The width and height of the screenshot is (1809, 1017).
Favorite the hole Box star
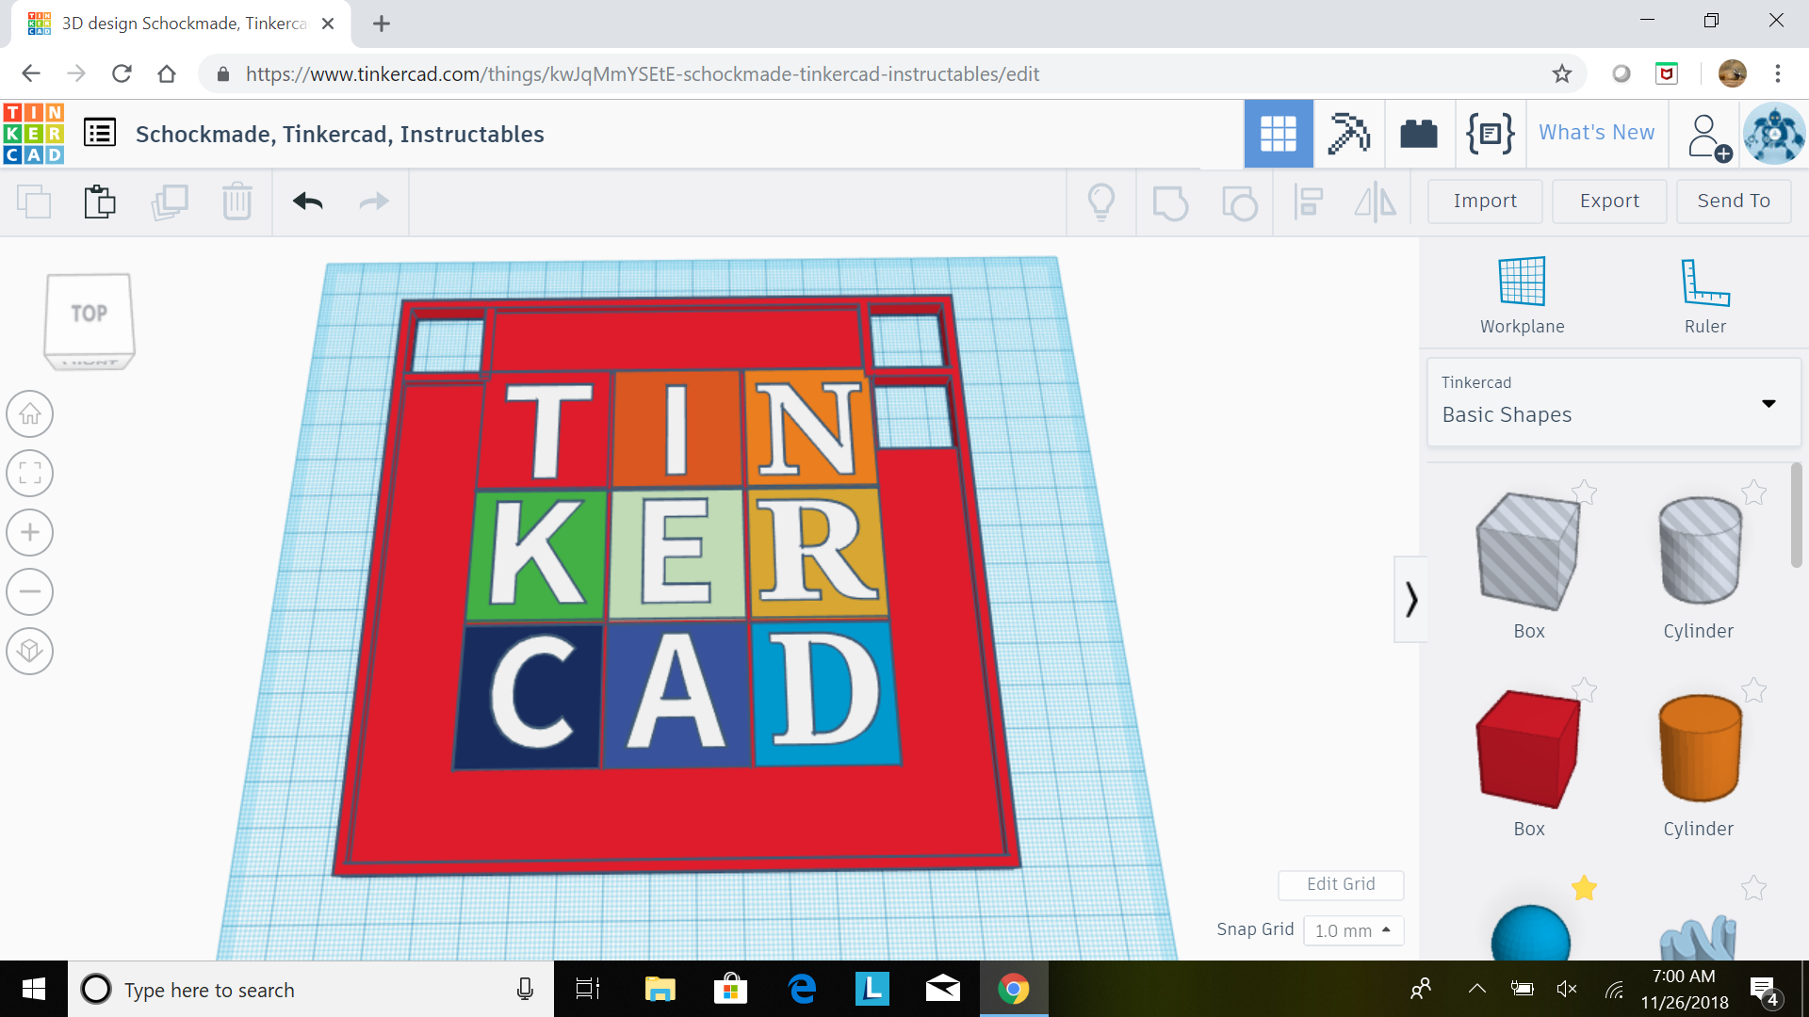pos(1585,492)
